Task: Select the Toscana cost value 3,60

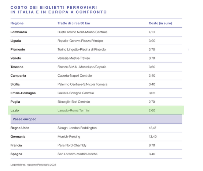Action: click(x=152, y=67)
